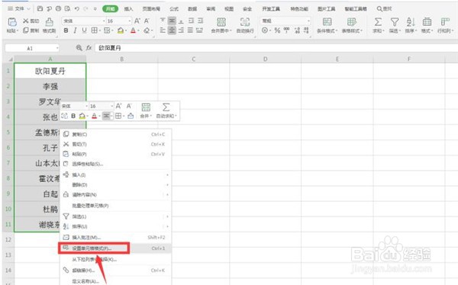Image resolution: width=458 pixels, height=285 pixels.
Task: Switch to Formulas (公式) tab
Action: tap(174, 9)
